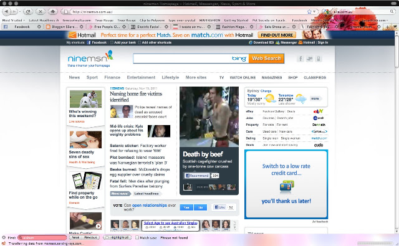This screenshot has height=246, width=399.
Task: Open the Sport navigation menu
Action: pos(92,77)
